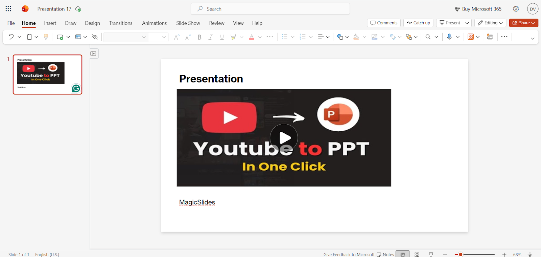Click the PowerPoint logo icon
541x257 pixels.
(x=25, y=9)
